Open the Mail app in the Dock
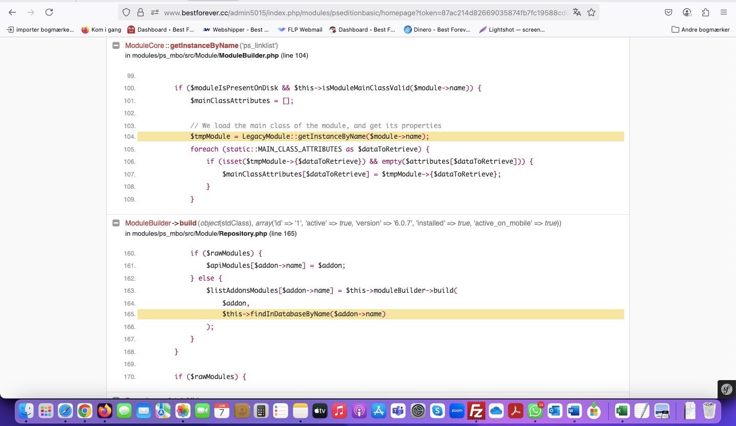Viewport: 736px width, 426px height. click(144, 411)
